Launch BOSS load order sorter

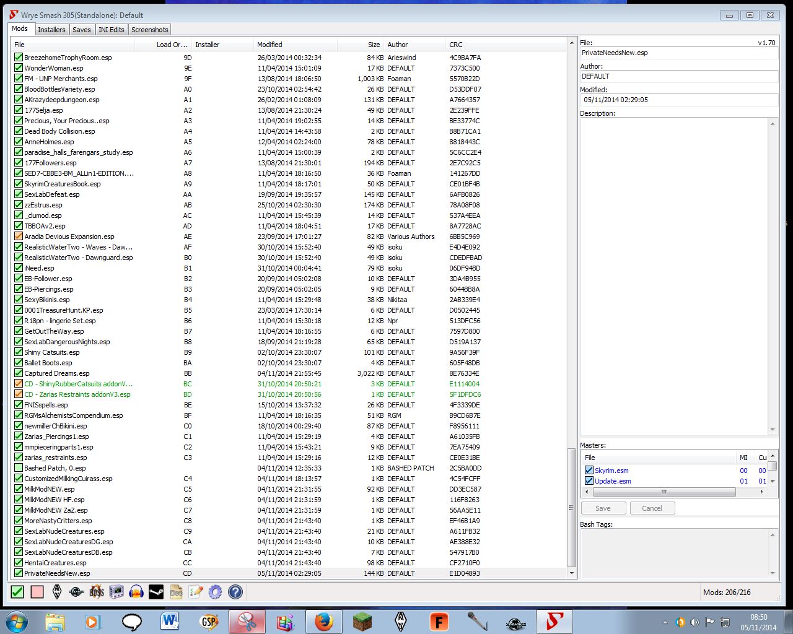pyautogui.click(x=97, y=593)
